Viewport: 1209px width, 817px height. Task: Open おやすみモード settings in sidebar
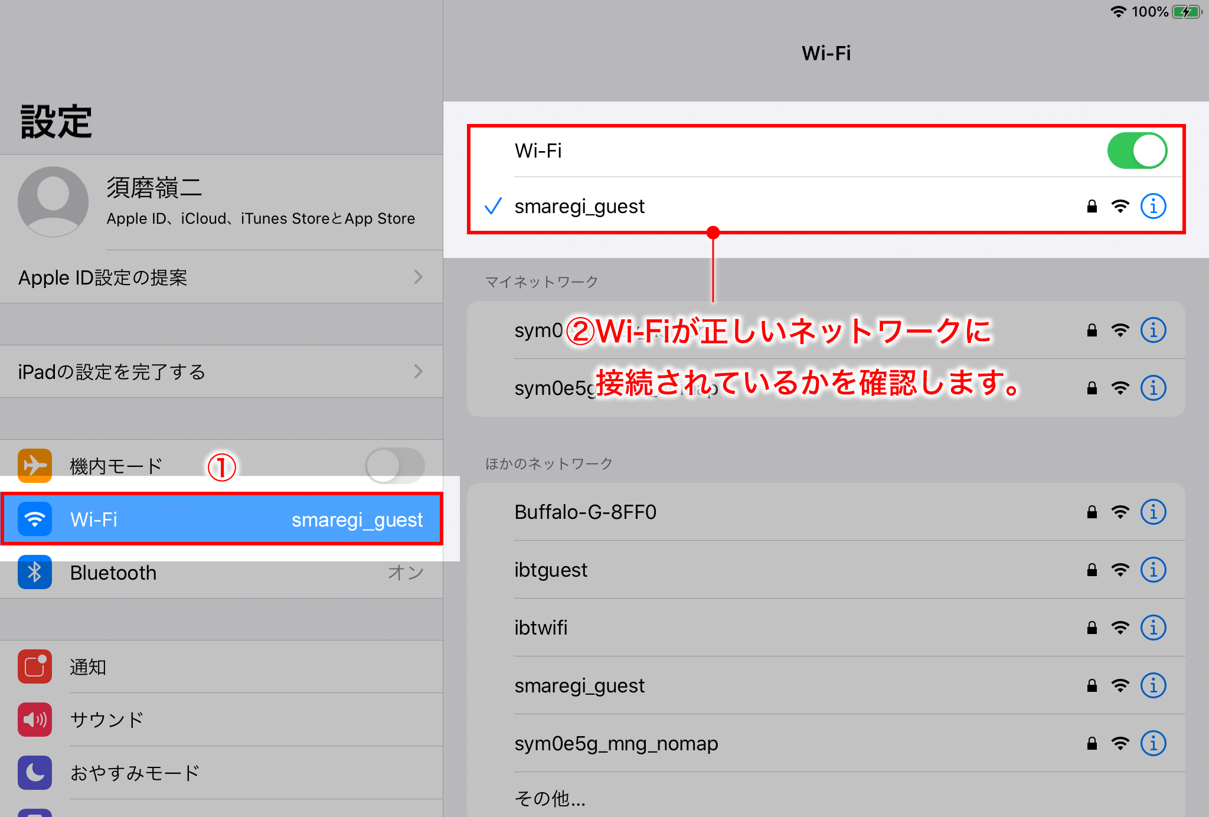[x=221, y=773]
